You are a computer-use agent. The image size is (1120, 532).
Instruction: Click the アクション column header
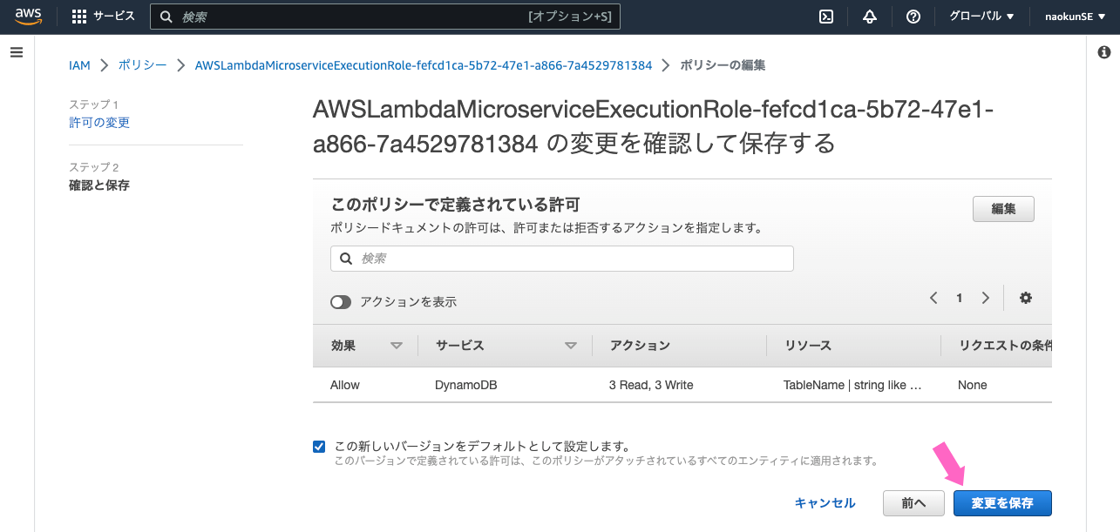[640, 346]
